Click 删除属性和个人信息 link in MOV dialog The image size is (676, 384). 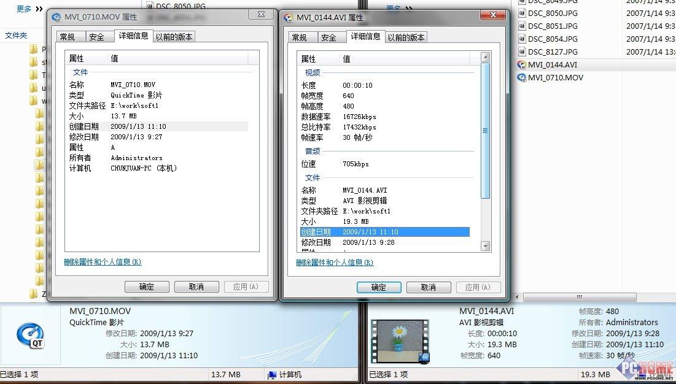pos(103,262)
